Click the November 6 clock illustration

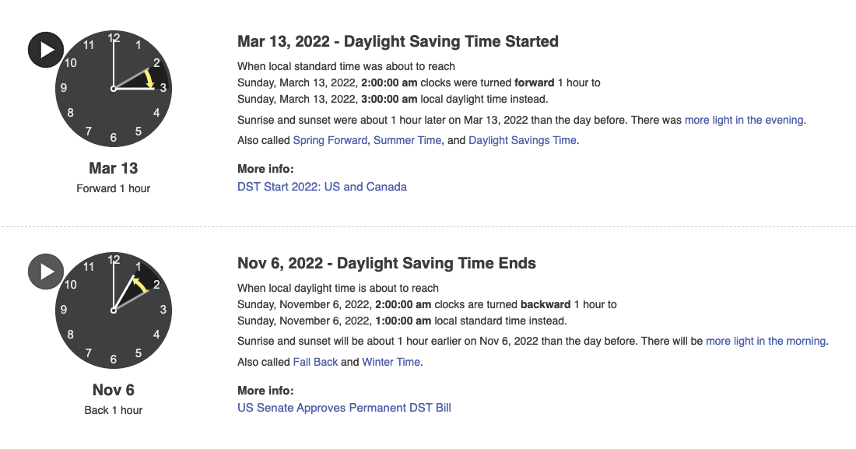(x=114, y=310)
